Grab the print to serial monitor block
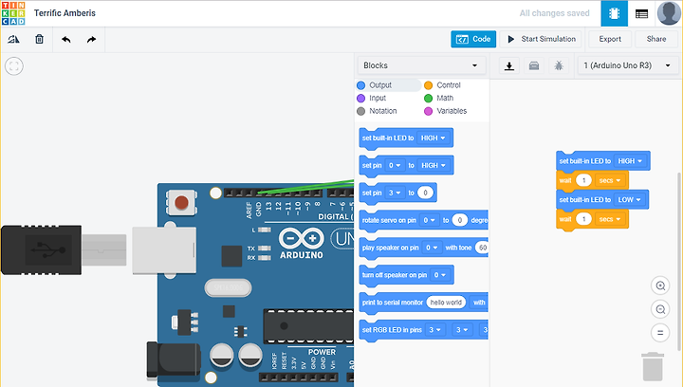This screenshot has height=387, width=683. [392, 303]
